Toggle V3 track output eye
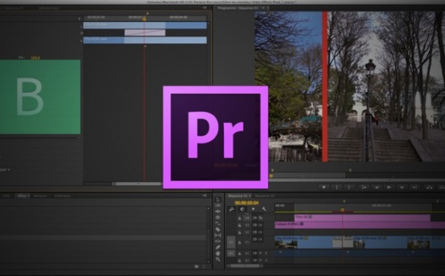Image resolution: width=445 pixels, height=276 pixels. (x=260, y=225)
